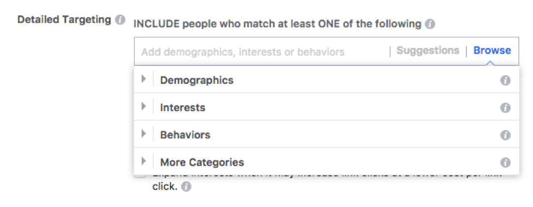Expand the Interests arrow

point(143,106)
